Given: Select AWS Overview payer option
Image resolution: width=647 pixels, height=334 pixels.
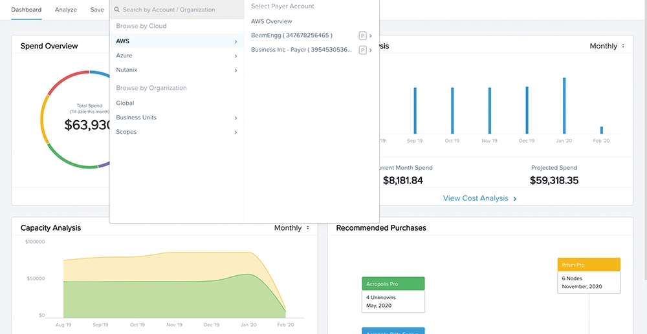Looking at the screenshot, I should [271, 21].
